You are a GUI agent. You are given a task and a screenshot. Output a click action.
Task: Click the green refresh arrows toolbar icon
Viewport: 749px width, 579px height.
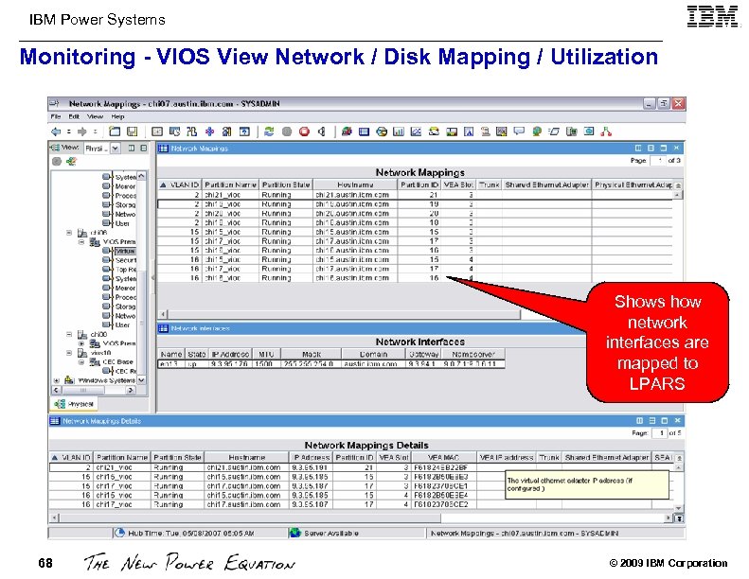tap(270, 132)
